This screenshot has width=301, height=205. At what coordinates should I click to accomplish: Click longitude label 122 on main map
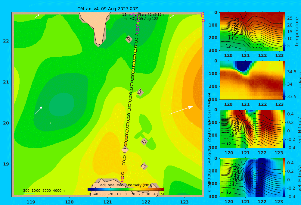click(x=146, y=202)
